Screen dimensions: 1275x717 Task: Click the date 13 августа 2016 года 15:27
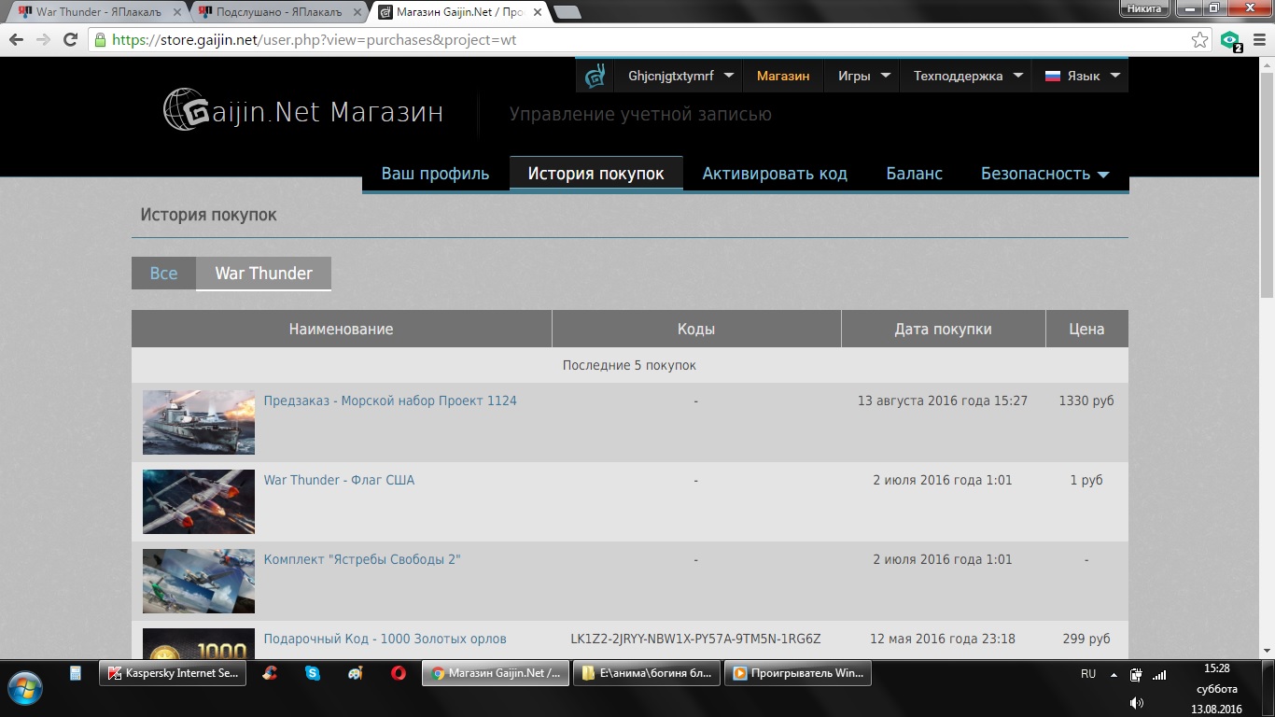click(943, 401)
